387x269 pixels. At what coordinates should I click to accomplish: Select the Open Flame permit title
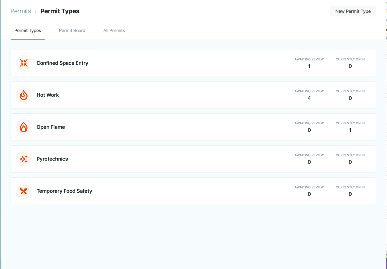pos(51,127)
